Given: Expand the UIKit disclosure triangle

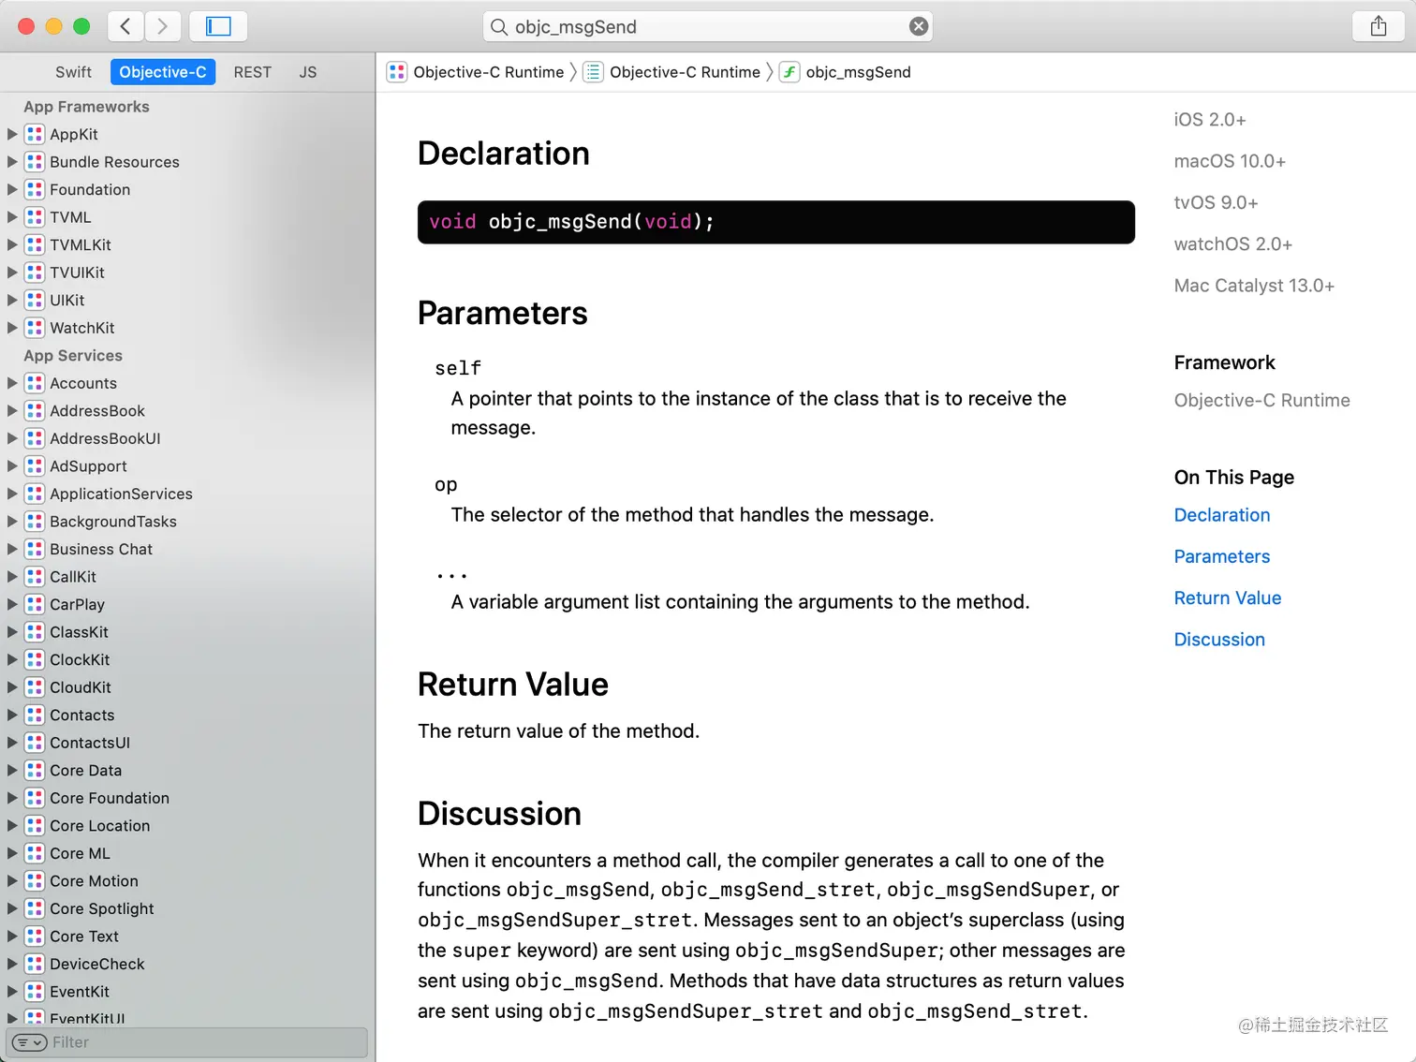Looking at the screenshot, I should click(12, 300).
